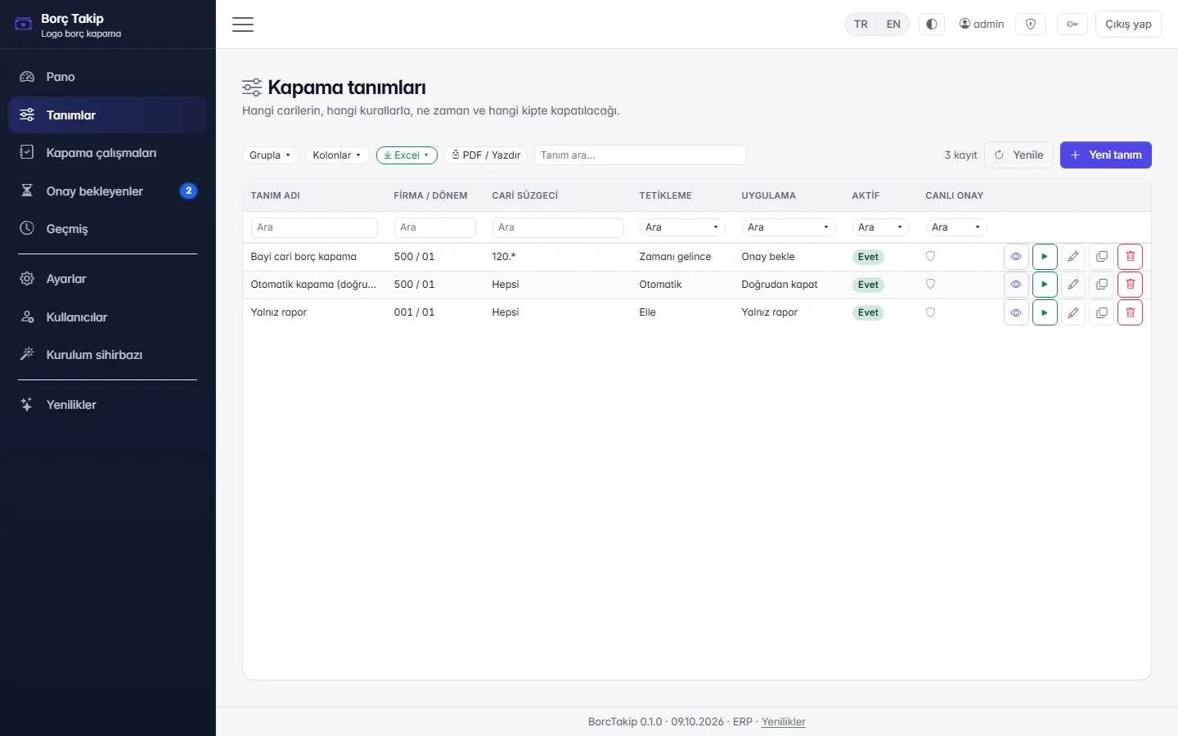Click the key icon in top bar
This screenshot has height=736, width=1178.
(x=1072, y=25)
